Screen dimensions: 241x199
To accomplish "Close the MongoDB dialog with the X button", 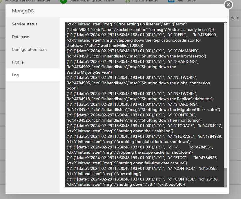I will pos(229,5).
